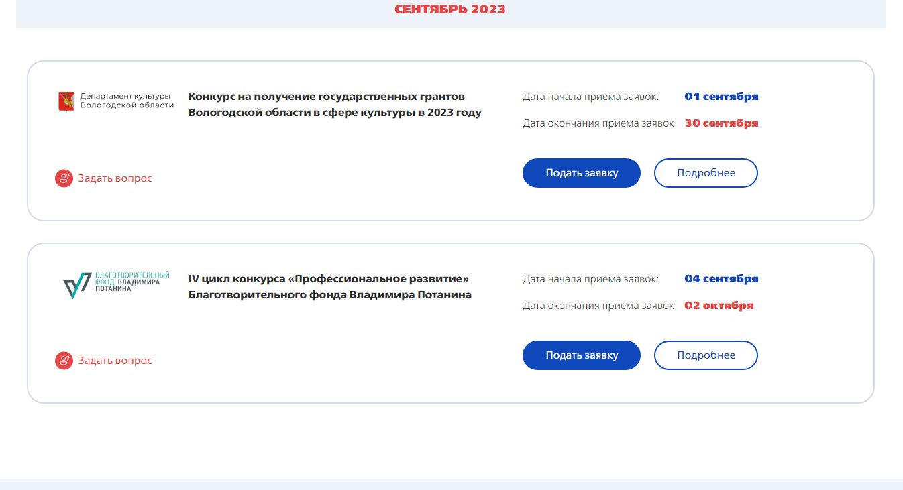The width and height of the screenshot is (903, 490).
Task: Click the end date 30 сентября
Action: point(721,123)
